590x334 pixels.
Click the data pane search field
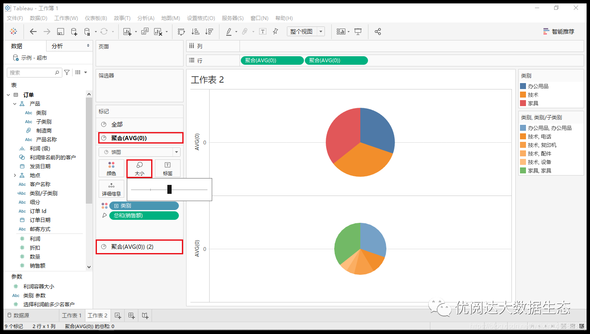coord(34,72)
